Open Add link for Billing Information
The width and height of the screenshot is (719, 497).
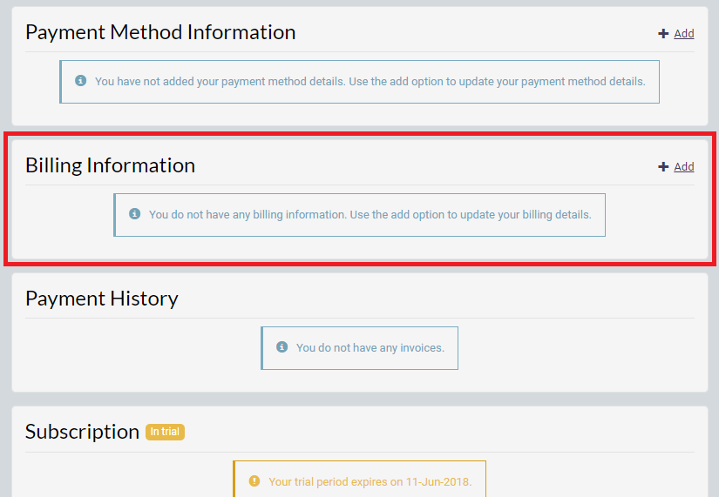(x=683, y=167)
